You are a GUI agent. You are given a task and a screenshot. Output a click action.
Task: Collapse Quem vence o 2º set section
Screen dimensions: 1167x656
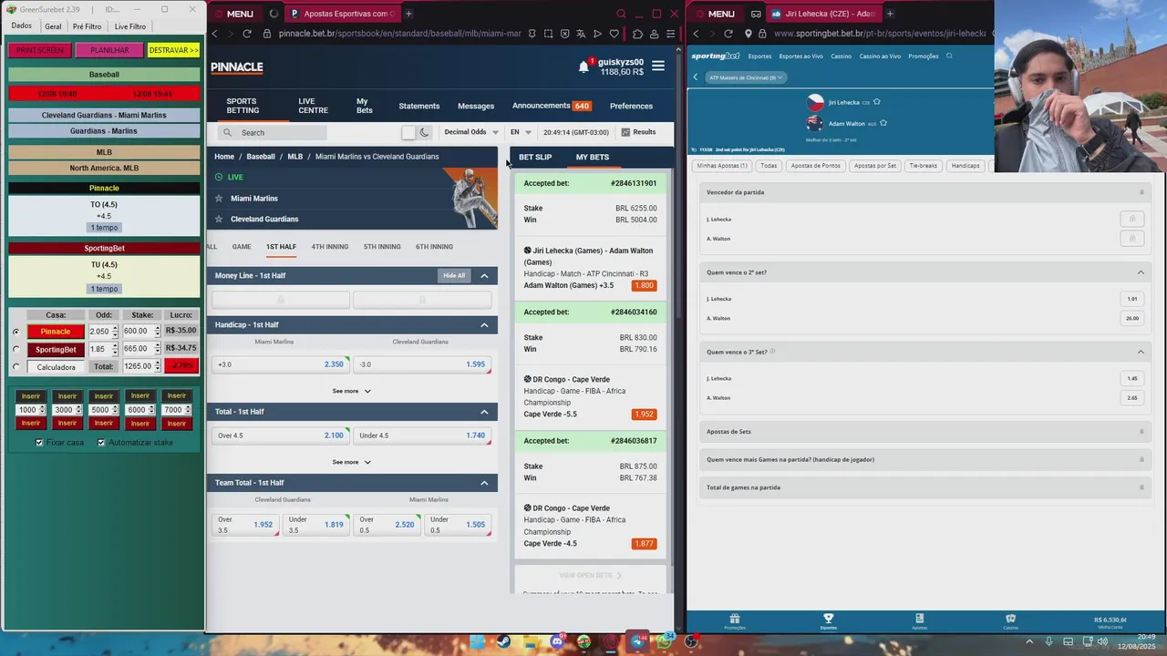[x=1141, y=272]
